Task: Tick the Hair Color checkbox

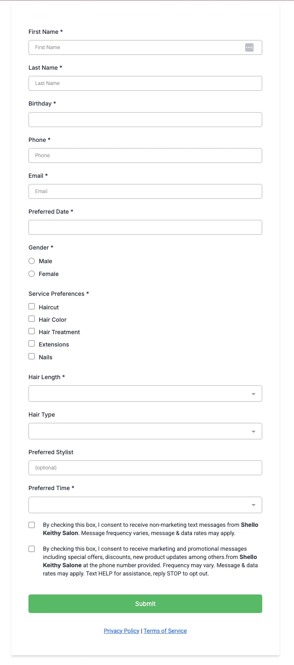Action: (32, 319)
